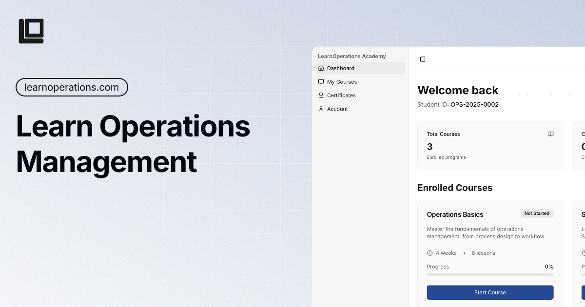Click the 0% progress value

click(549, 267)
